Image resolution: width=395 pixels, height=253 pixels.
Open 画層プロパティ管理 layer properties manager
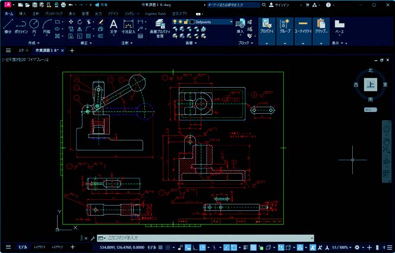[x=159, y=28]
